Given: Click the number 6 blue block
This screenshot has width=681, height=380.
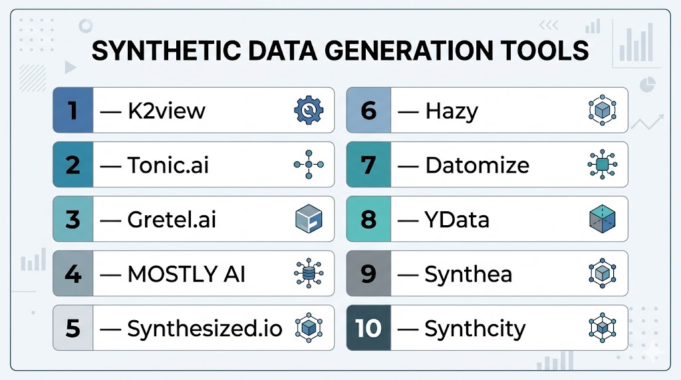Looking at the screenshot, I should pyautogui.click(x=367, y=110).
